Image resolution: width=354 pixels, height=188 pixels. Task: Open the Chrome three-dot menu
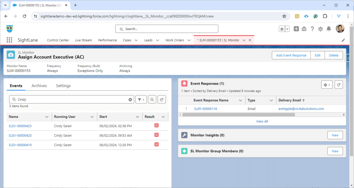(348, 16)
